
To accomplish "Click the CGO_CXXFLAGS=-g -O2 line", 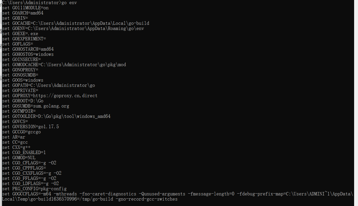I will [x=32, y=173].
